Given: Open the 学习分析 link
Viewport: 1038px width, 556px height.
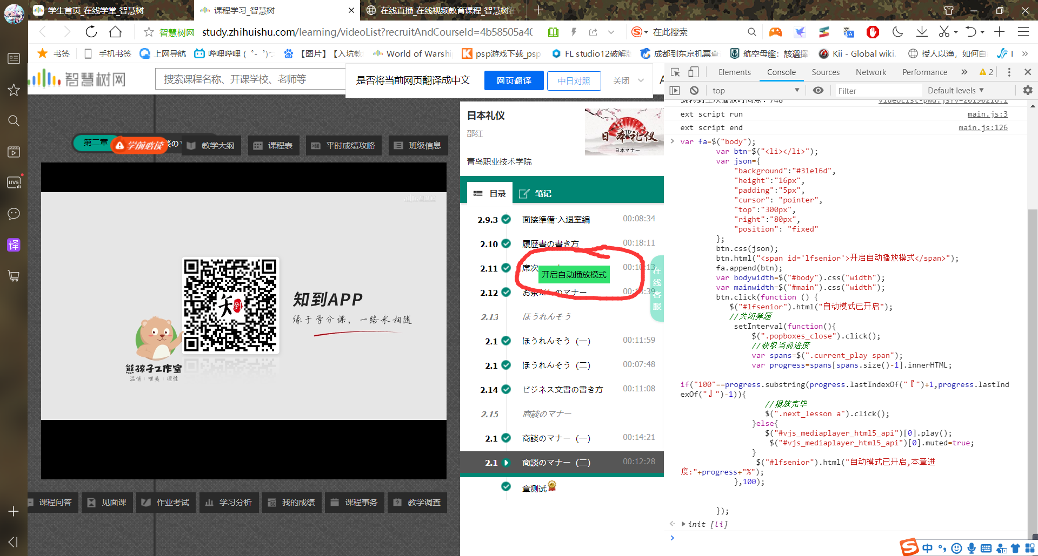Looking at the screenshot, I should point(229,502).
